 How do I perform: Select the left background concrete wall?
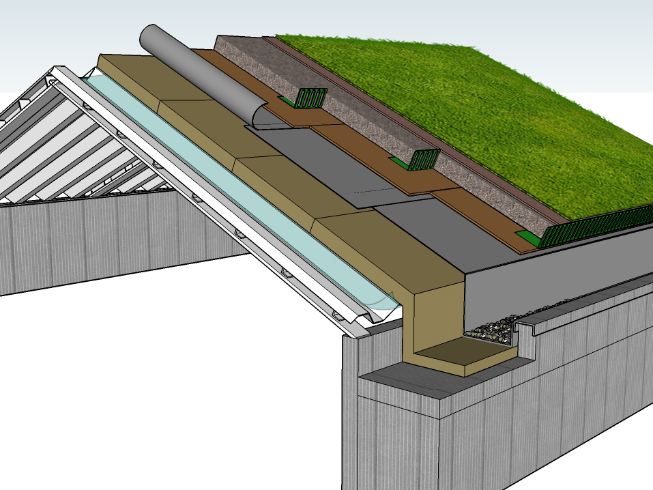pyautogui.click(x=102, y=239)
